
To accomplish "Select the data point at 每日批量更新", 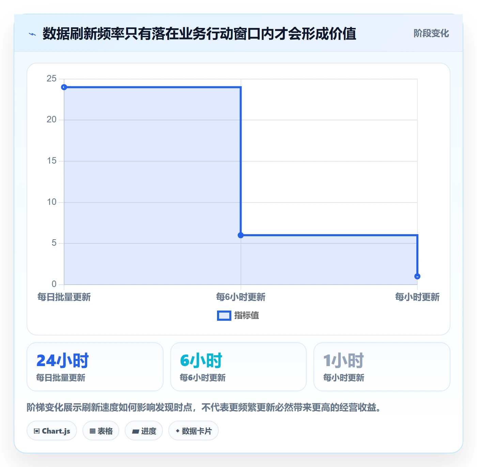I will [x=64, y=87].
